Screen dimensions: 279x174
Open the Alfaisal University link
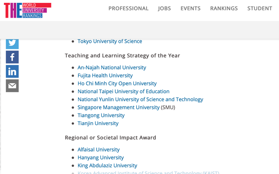point(99,150)
